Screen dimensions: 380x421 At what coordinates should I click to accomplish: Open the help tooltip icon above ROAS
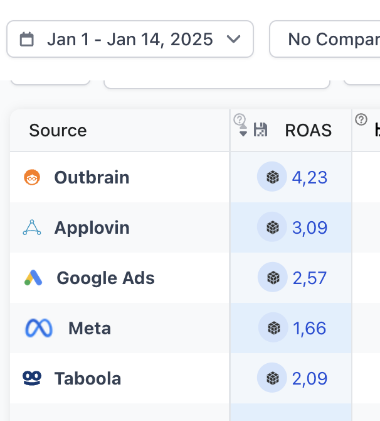[x=240, y=119]
